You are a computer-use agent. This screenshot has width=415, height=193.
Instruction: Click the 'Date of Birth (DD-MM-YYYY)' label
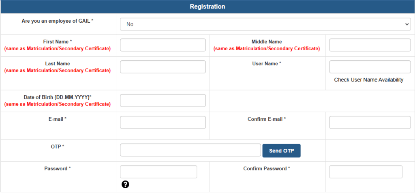click(57, 97)
